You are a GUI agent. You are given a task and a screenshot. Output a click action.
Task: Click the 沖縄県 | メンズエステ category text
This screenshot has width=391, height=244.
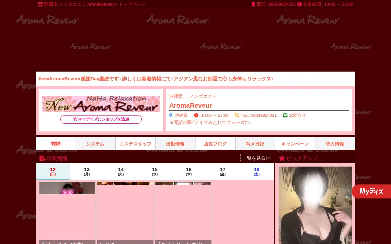pyautogui.click(x=193, y=97)
